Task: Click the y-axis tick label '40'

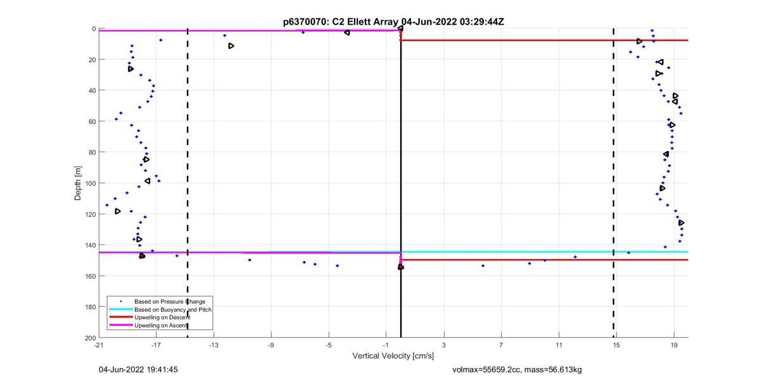Action: point(91,91)
